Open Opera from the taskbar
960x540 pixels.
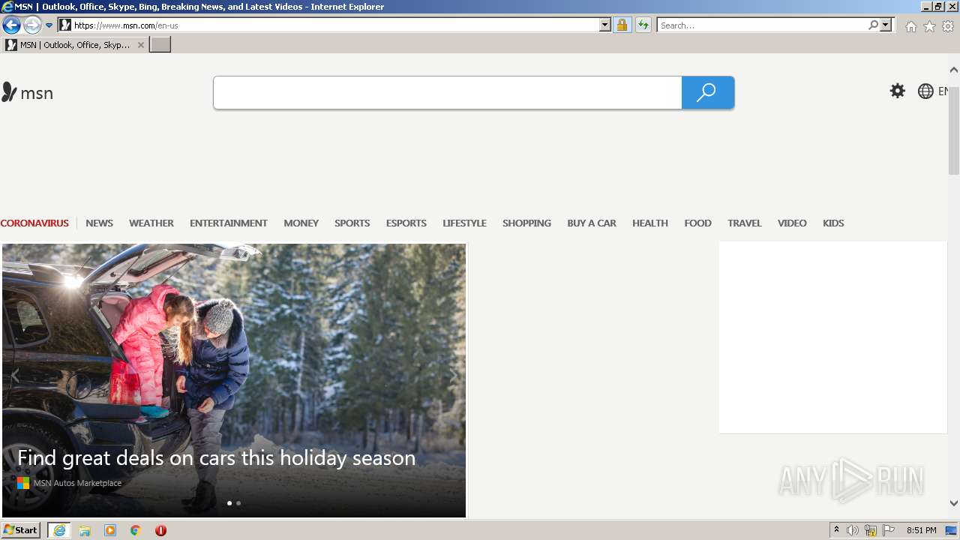[160, 530]
